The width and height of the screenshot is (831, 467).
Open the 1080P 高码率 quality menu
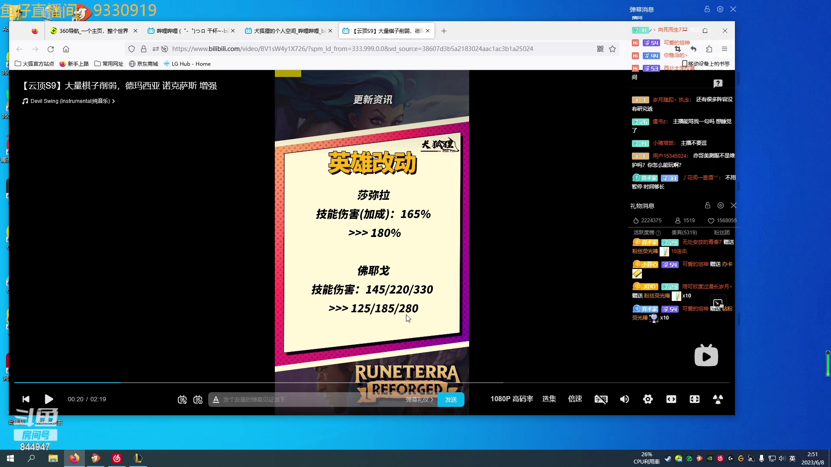click(x=512, y=399)
